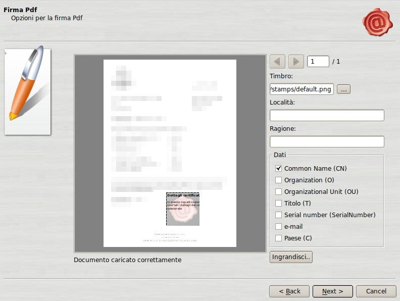
Task: Toggle the e-mail checkbox
Action: [x=278, y=227]
